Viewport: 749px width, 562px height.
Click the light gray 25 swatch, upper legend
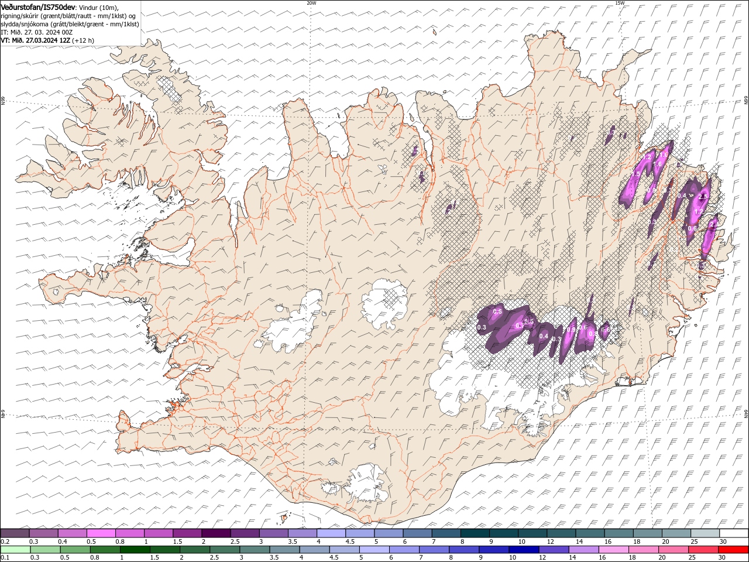[x=705, y=533]
